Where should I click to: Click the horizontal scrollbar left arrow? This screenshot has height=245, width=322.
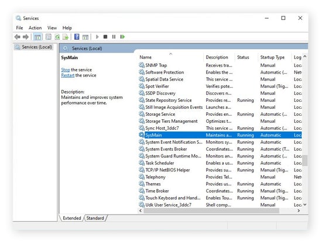tap(141, 211)
